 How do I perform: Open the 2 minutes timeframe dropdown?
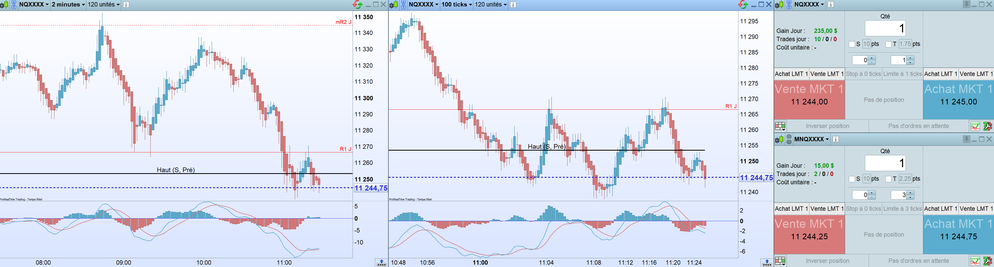coord(68,5)
